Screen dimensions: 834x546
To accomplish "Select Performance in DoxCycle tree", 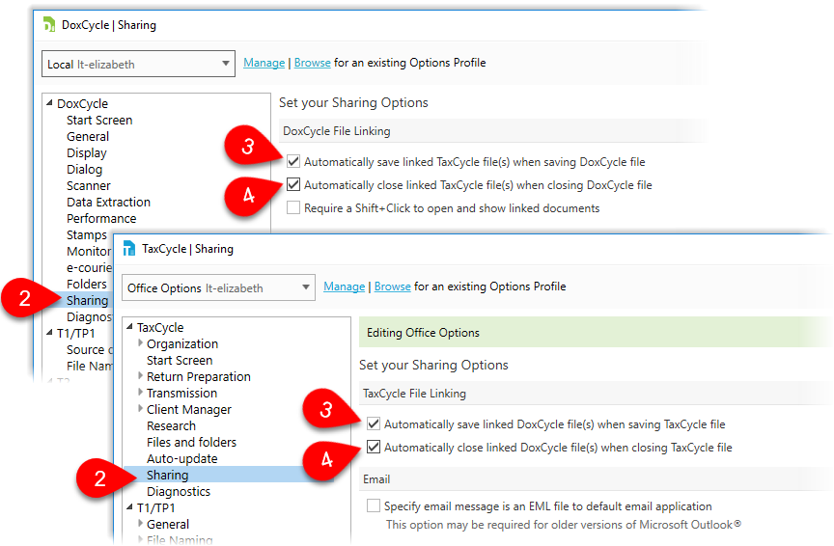I will [x=101, y=219].
